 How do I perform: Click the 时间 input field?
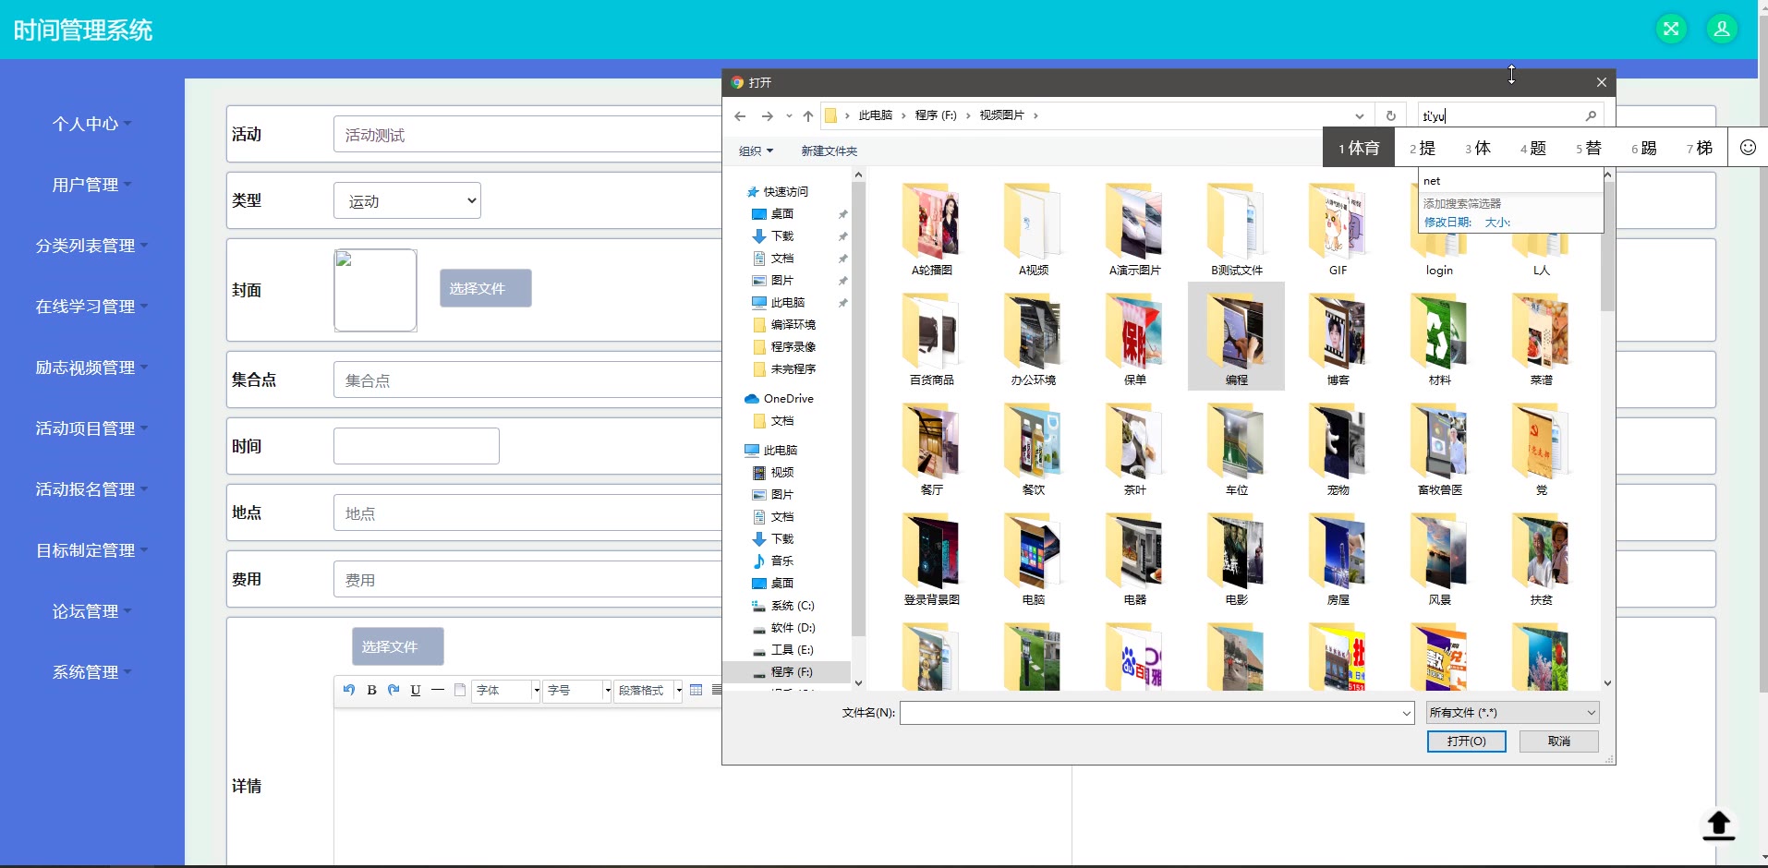[417, 446]
